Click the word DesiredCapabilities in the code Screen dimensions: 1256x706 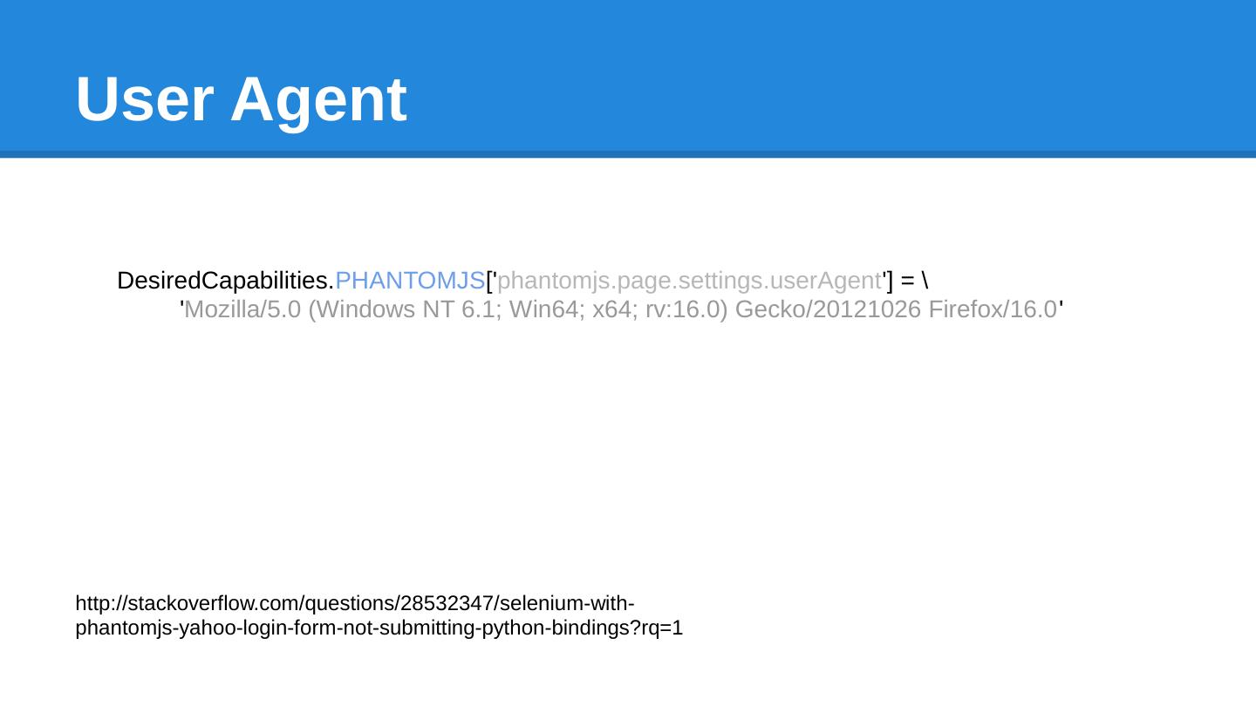click(223, 281)
